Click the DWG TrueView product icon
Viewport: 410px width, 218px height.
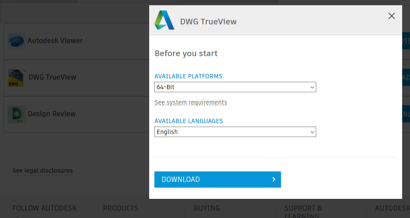coord(16,78)
